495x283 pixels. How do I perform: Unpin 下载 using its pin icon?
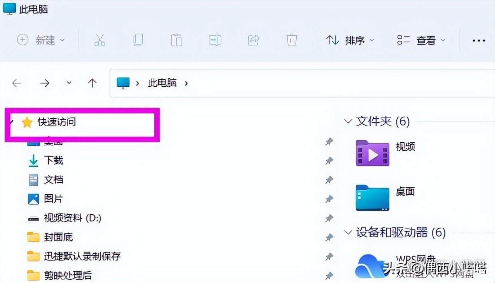(329, 160)
